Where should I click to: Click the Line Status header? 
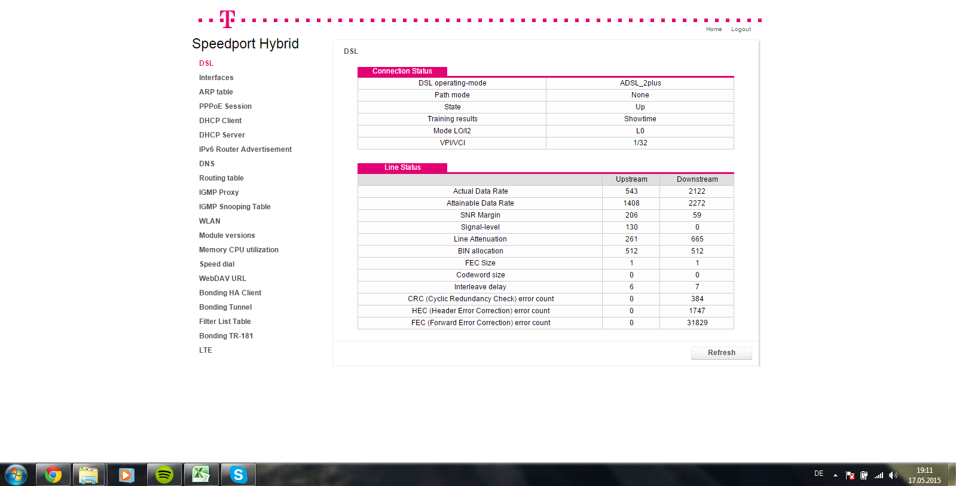click(x=402, y=167)
